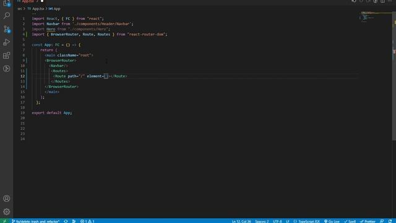Change indentation via Spaces: 2
Screen dimensions: 396x223
(262, 221)
